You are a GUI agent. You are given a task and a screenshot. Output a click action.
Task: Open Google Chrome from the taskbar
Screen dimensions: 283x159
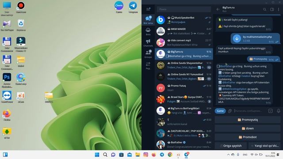click(x=170, y=155)
